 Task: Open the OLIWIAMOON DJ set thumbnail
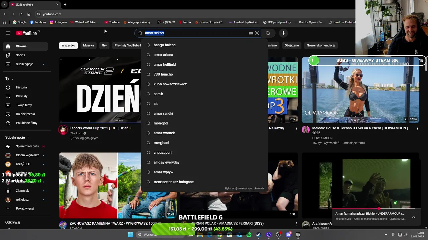tap(360, 90)
